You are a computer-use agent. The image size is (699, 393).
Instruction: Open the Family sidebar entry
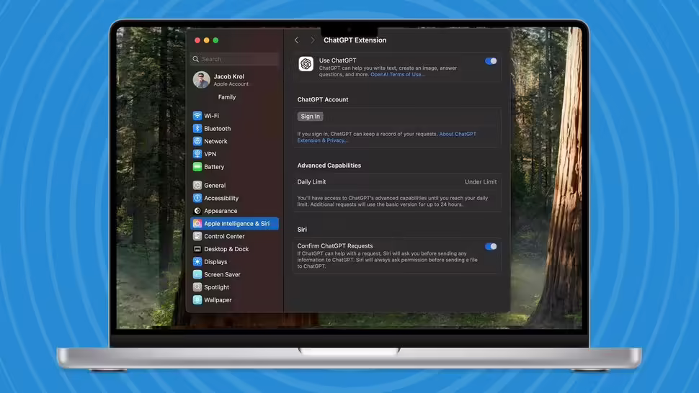point(227,97)
